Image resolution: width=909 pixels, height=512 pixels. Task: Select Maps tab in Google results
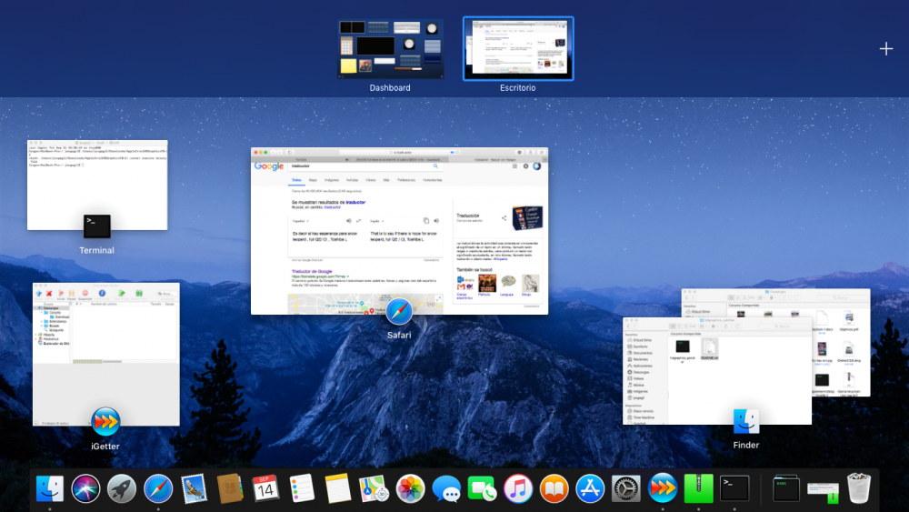click(x=313, y=180)
